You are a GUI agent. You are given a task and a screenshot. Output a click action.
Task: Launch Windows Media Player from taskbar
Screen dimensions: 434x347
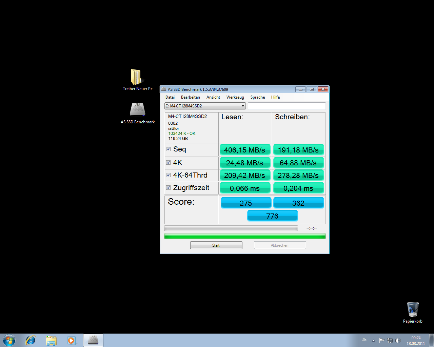coord(72,340)
